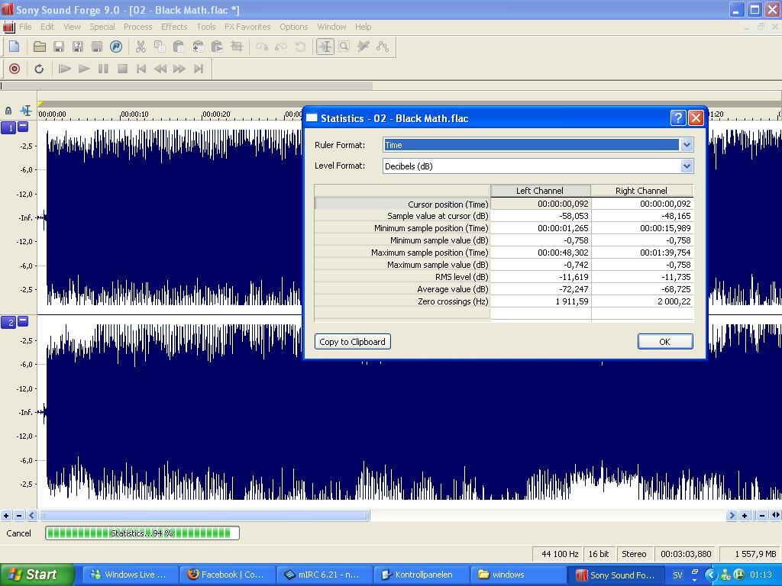Select the Magnify tool
782x586 pixels.
click(x=344, y=47)
